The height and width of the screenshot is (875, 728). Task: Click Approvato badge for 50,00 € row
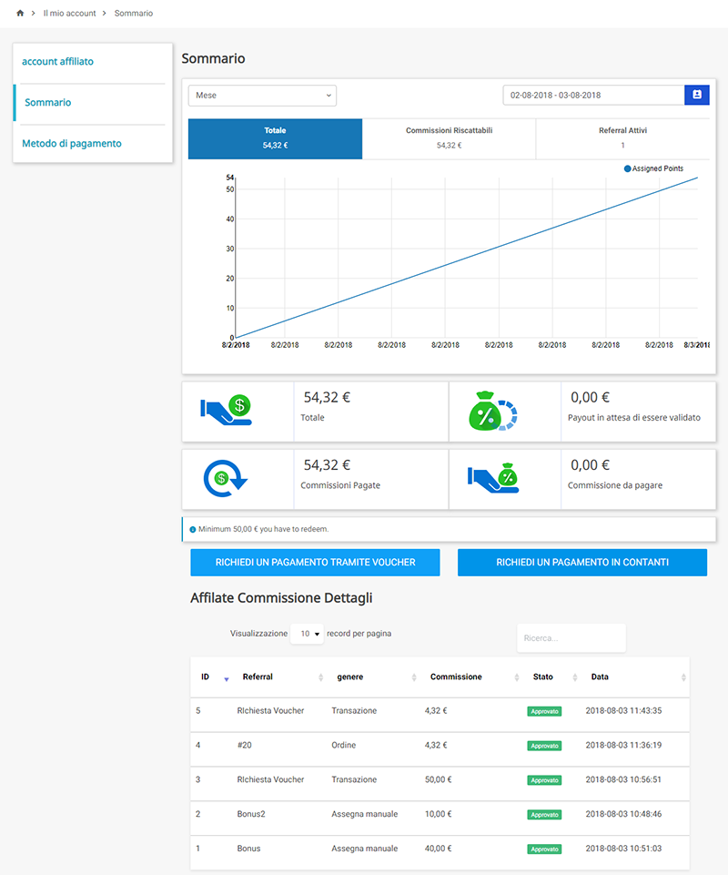coord(544,780)
